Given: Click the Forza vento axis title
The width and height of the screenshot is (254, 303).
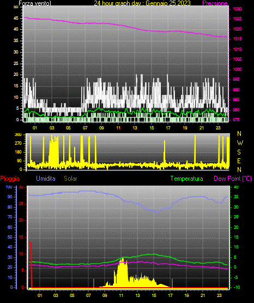Looking at the screenshot, I should 35,3.
